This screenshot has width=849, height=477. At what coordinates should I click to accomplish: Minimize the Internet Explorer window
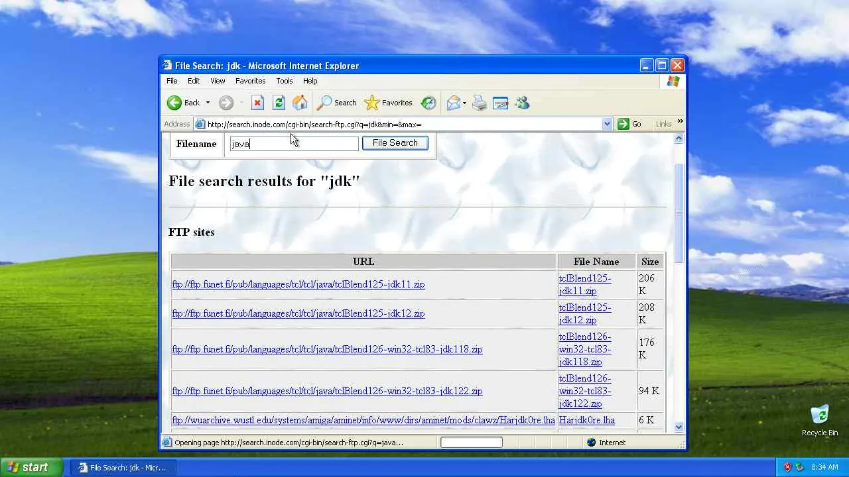(647, 65)
